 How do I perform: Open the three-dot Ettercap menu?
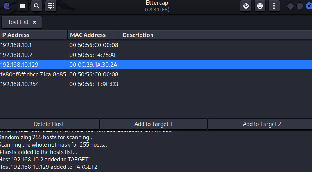(274, 6)
